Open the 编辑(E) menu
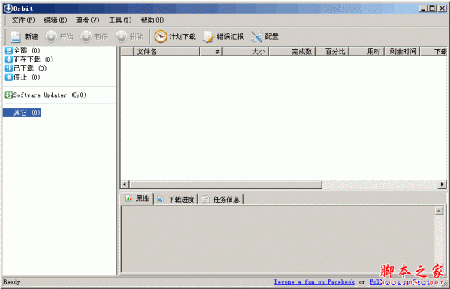 coord(55,20)
